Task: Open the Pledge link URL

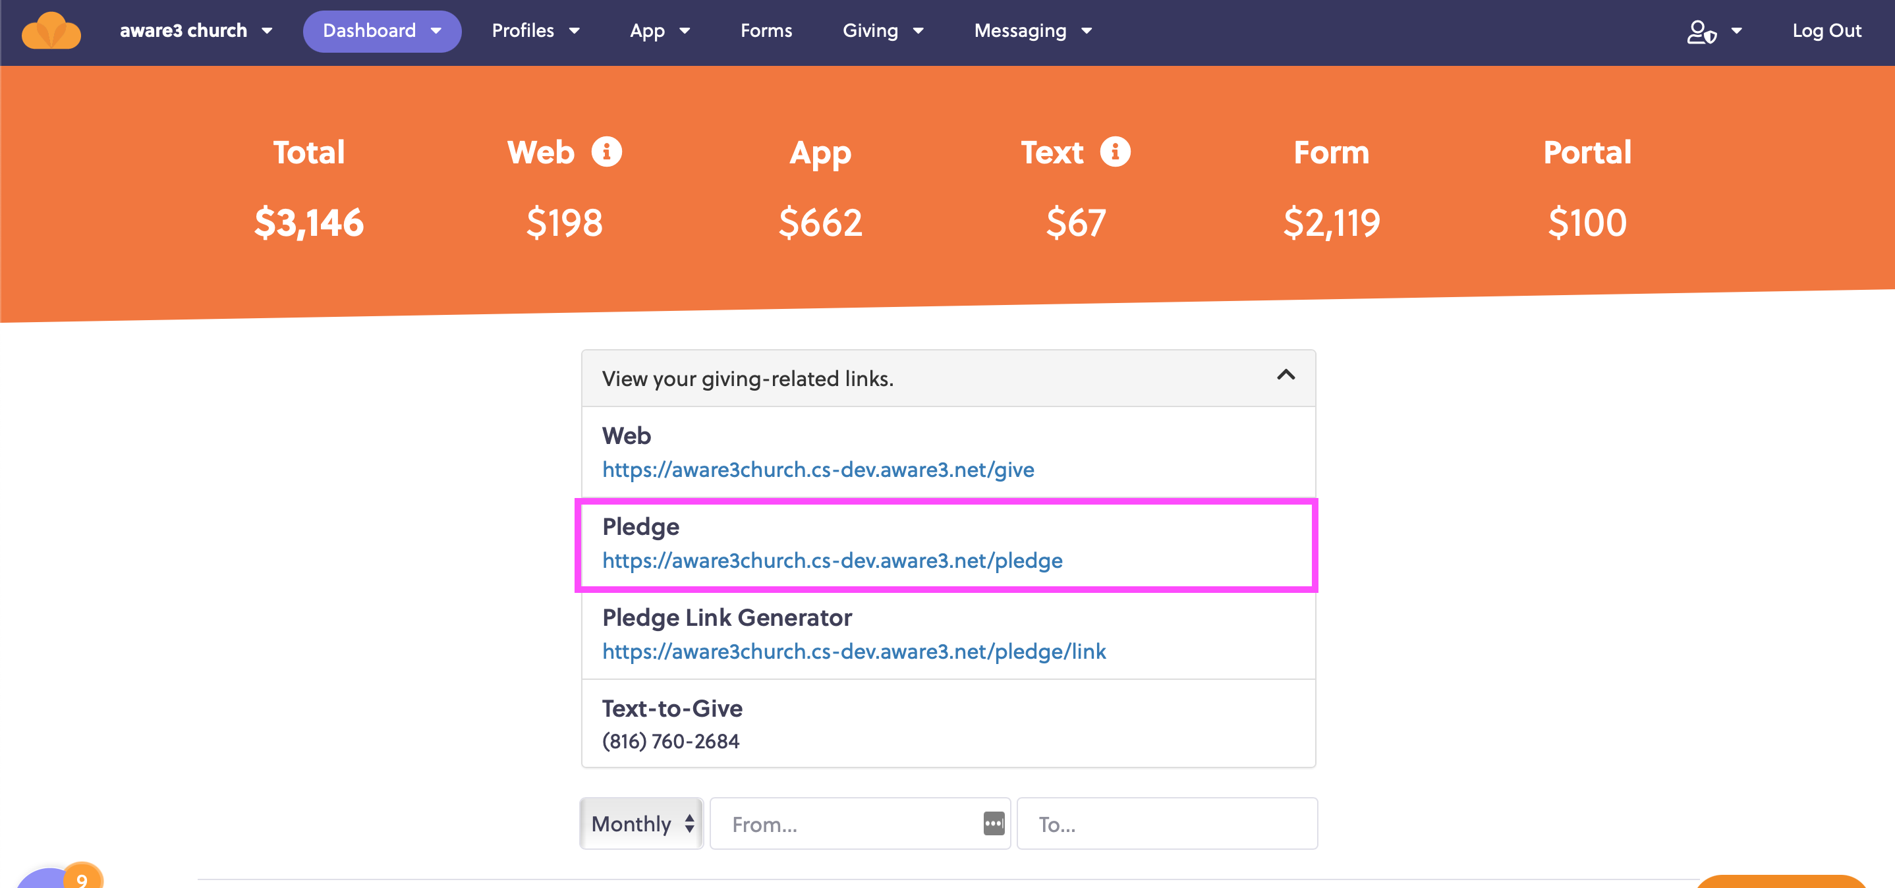Action: (832, 561)
